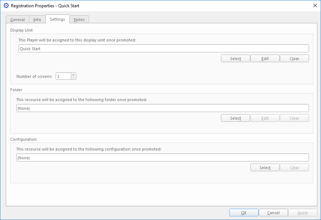Image resolution: width=321 pixels, height=220 pixels.
Task: Open the Info tab
Action: point(37,20)
